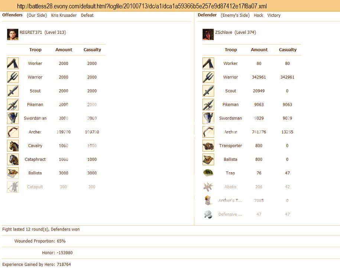Select the attacker's Archer bow icon

click(13, 132)
